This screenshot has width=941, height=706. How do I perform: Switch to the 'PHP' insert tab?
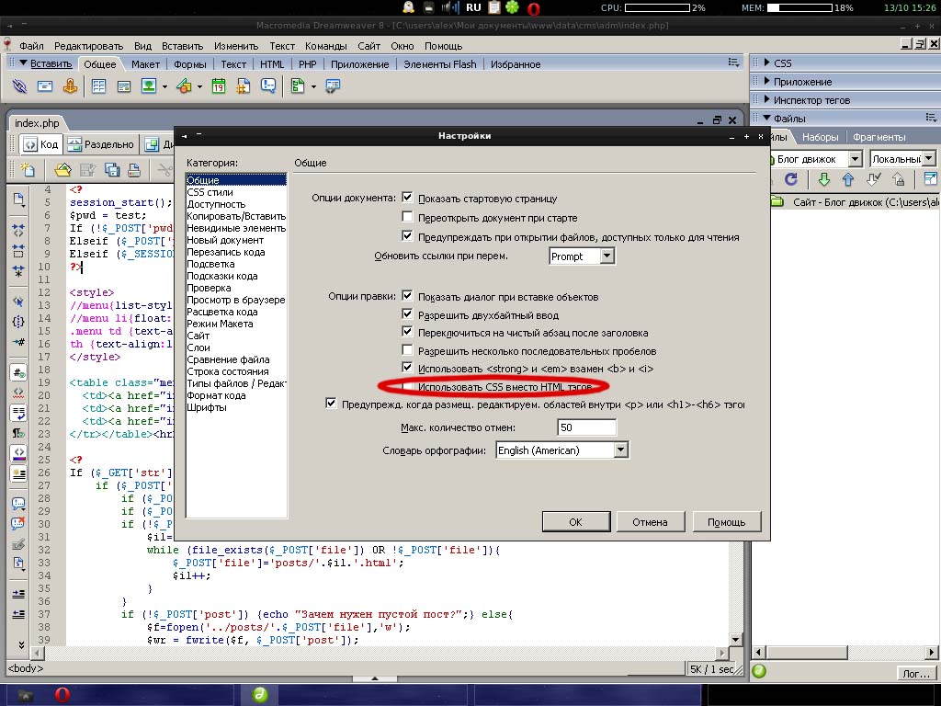pos(307,64)
